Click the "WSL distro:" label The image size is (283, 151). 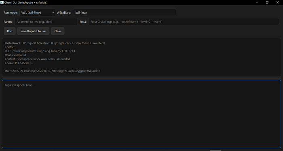pyautogui.click(x=64, y=13)
